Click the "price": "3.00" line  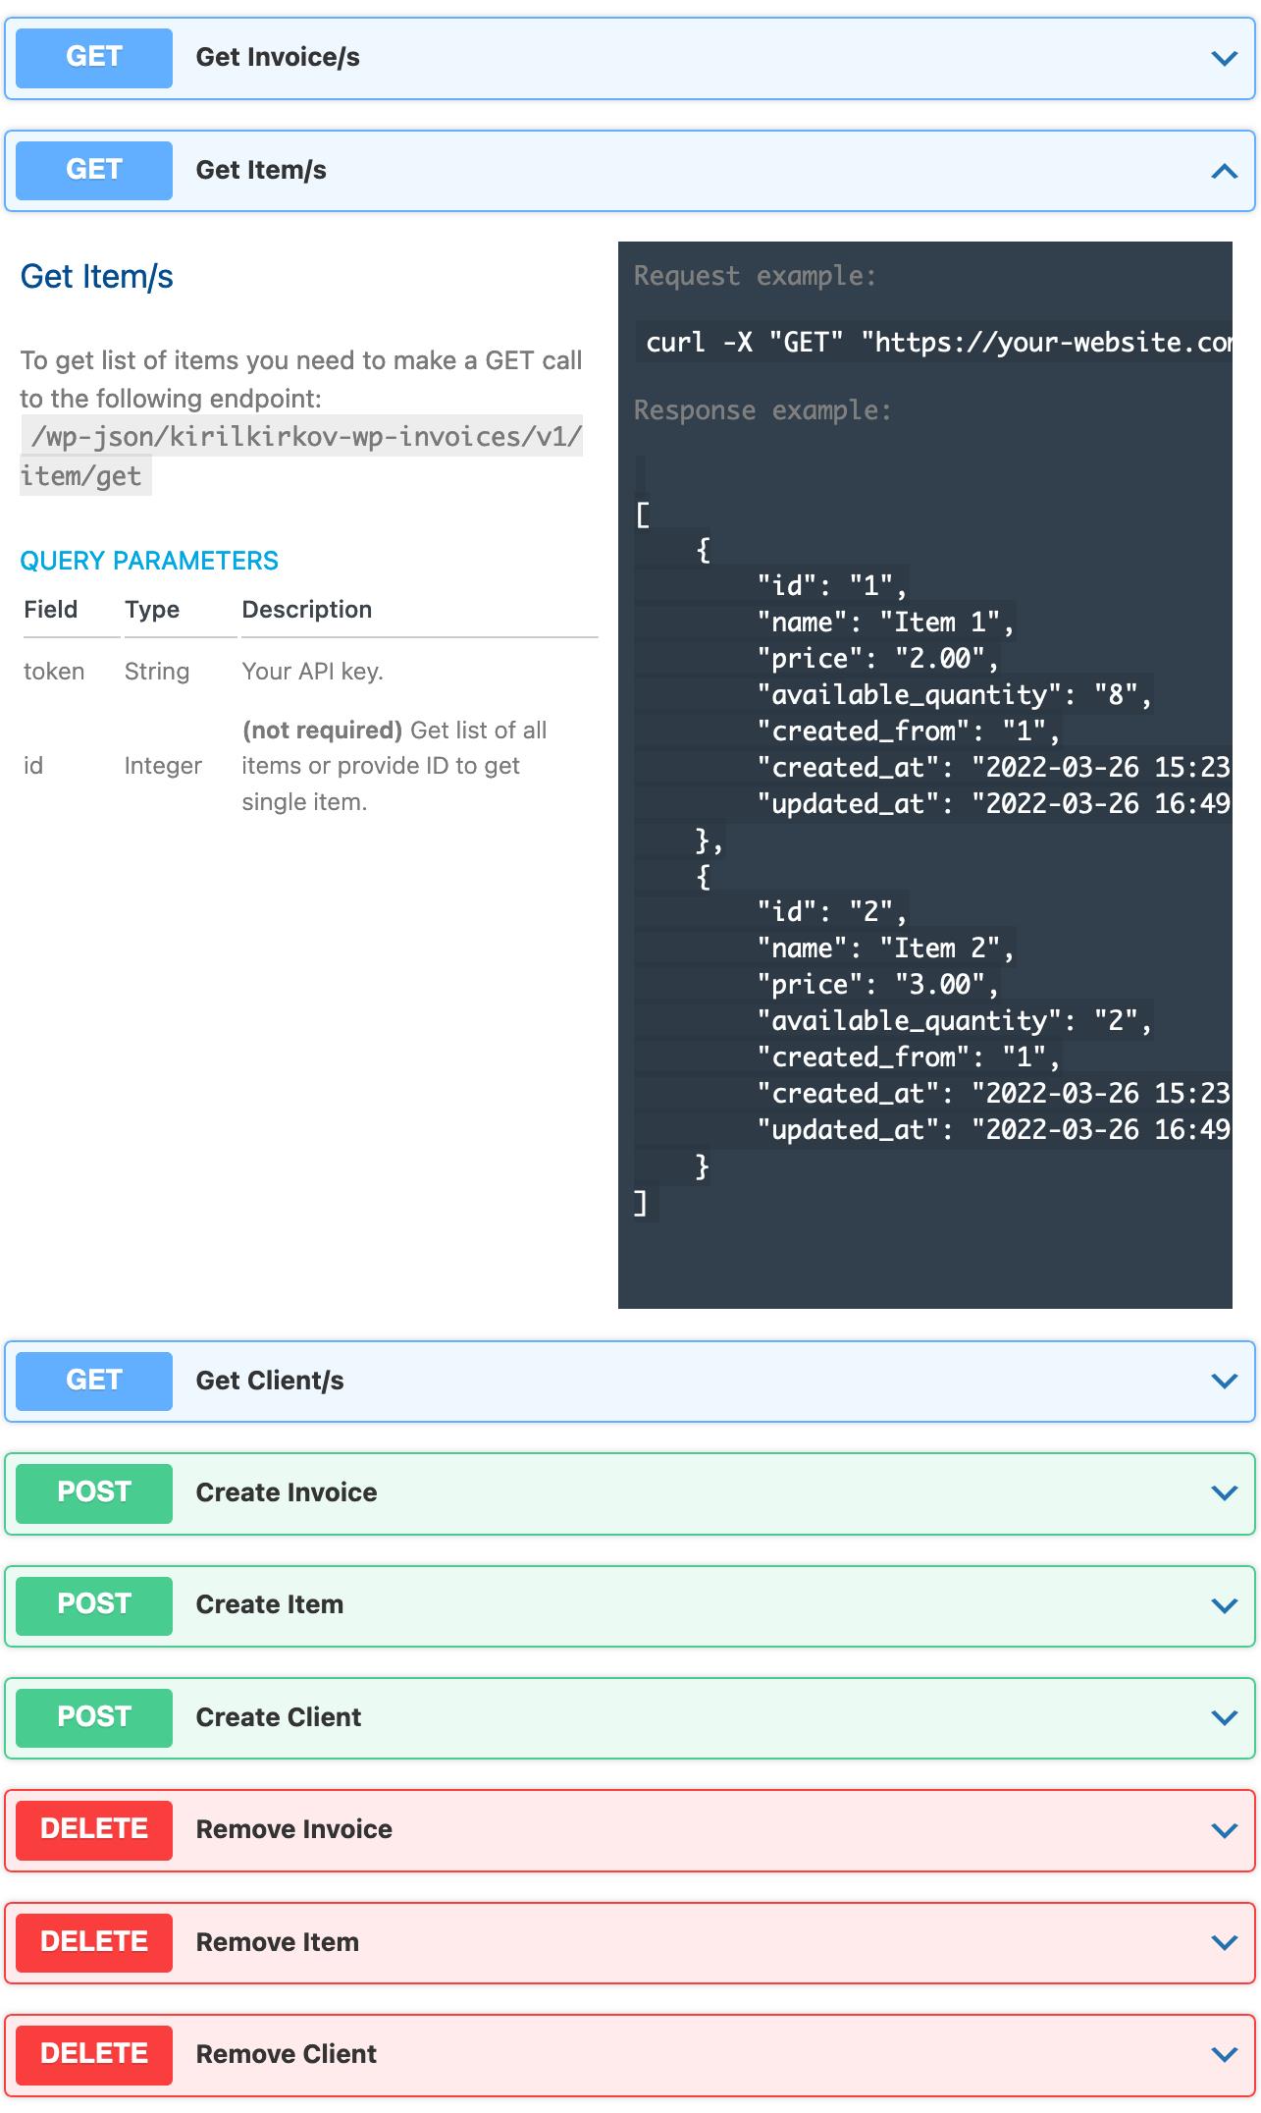pyautogui.click(x=877, y=985)
